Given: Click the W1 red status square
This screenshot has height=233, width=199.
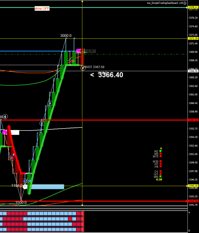Looking at the screenshot, I should tap(160, 174).
